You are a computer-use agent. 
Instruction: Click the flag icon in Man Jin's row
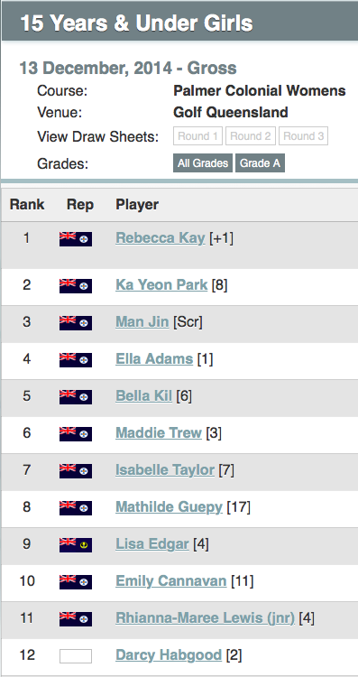pyautogui.click(x=76, y=323)
